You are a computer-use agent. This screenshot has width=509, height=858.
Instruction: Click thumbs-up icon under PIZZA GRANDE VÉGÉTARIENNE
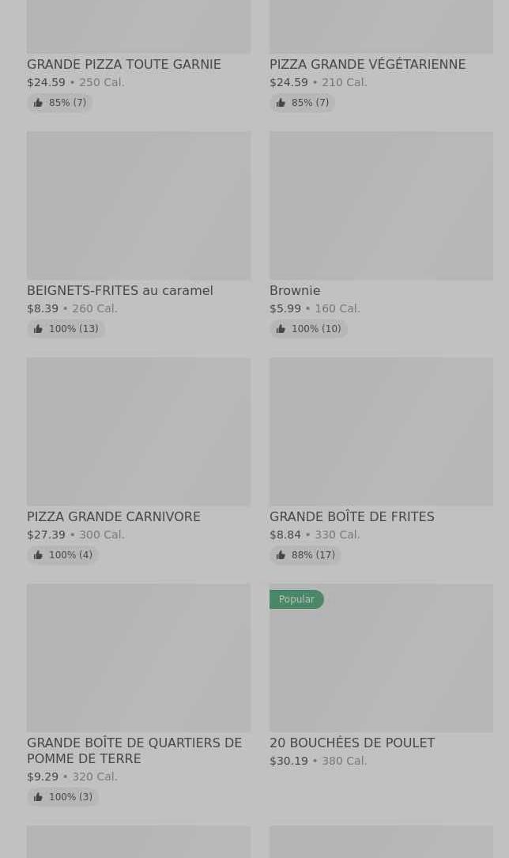pos(281,103)
